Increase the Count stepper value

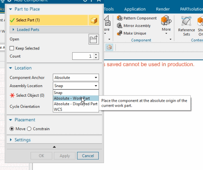tap(96, 54)
